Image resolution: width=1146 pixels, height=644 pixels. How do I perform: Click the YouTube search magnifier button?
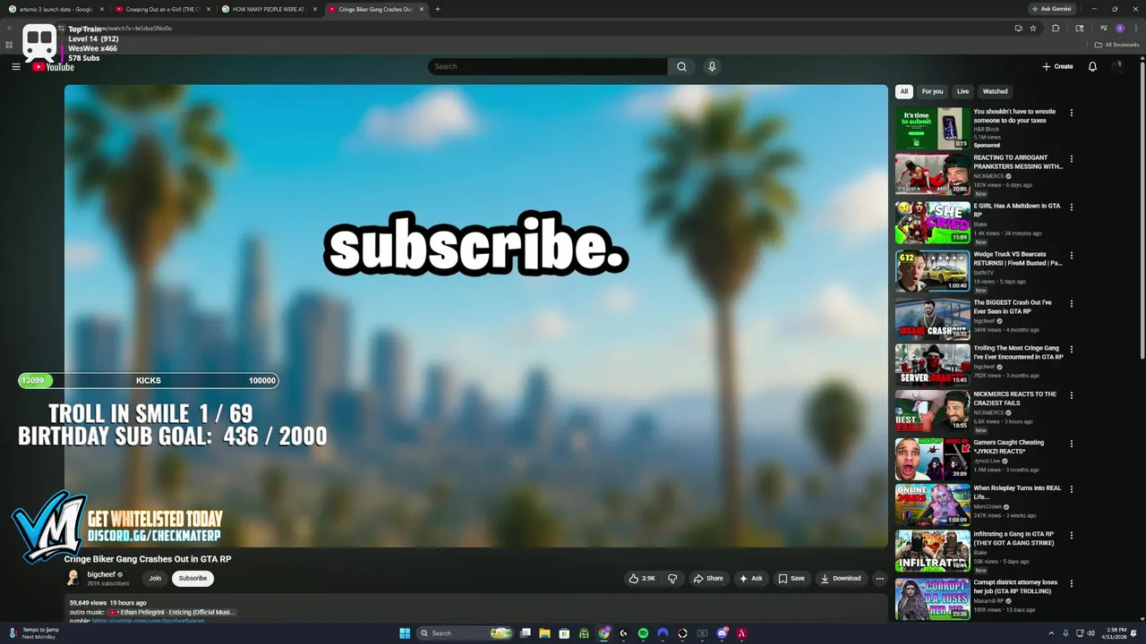tap(681, 66)
